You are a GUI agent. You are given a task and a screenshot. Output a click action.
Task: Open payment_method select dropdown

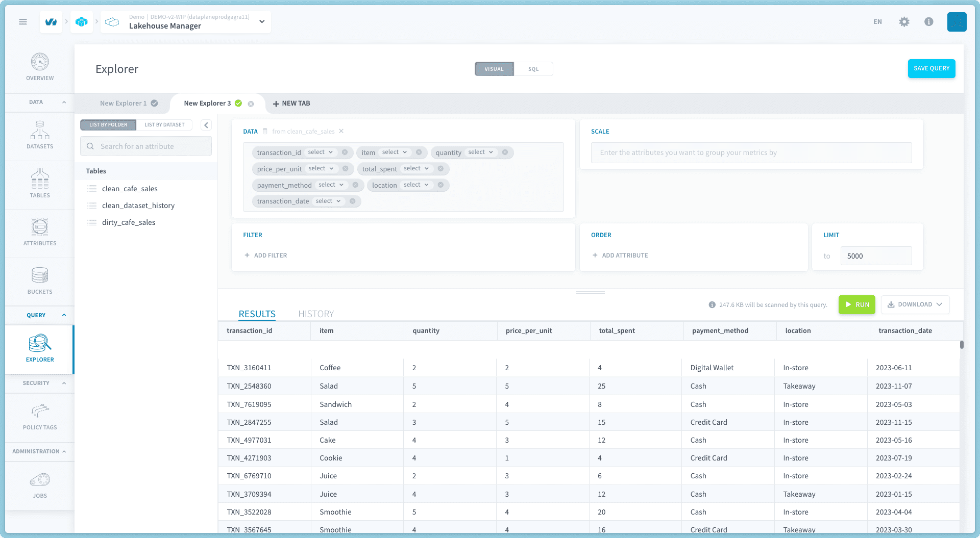click(x=331, y=185)
